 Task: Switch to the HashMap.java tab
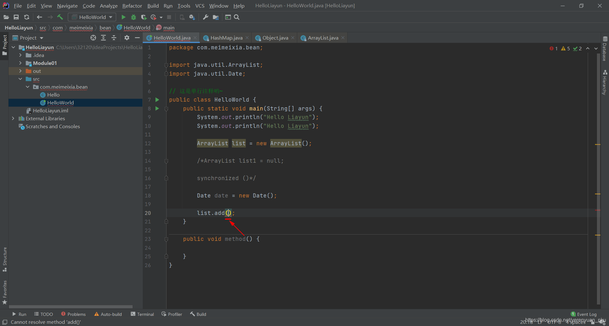tap(226, 38)
